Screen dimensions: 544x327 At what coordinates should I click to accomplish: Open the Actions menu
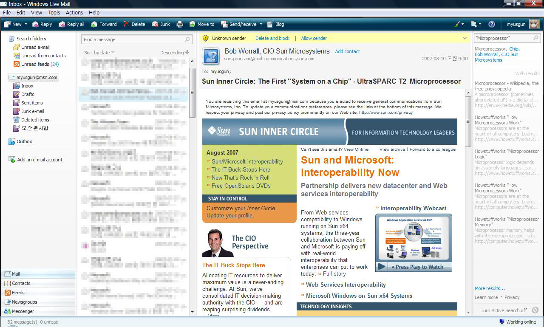point(74,13)
